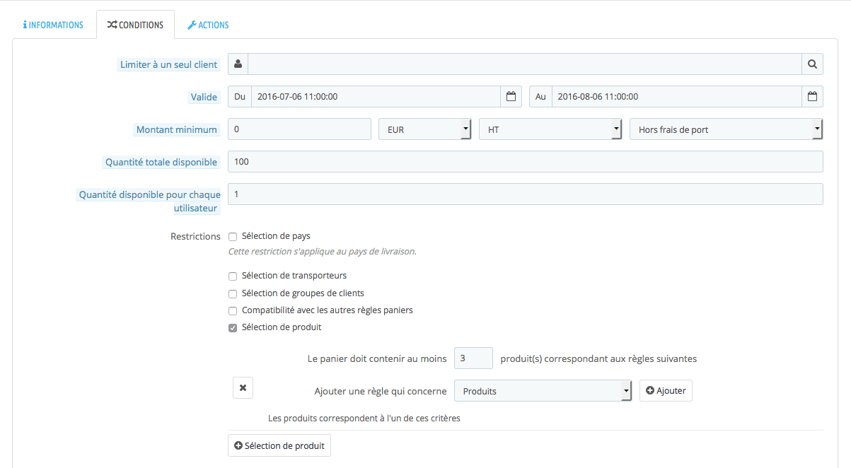Image resolution: width=851 pixels, height=468 pixels.
Task: Open the EUR currency dropdown
Action: tap(424, 129)
